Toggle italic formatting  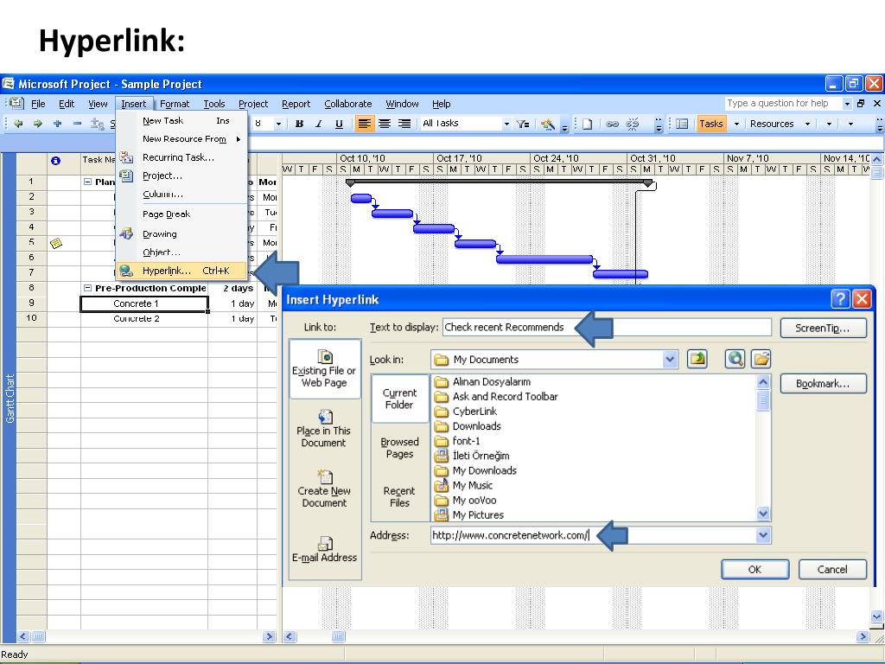point(319,124)
